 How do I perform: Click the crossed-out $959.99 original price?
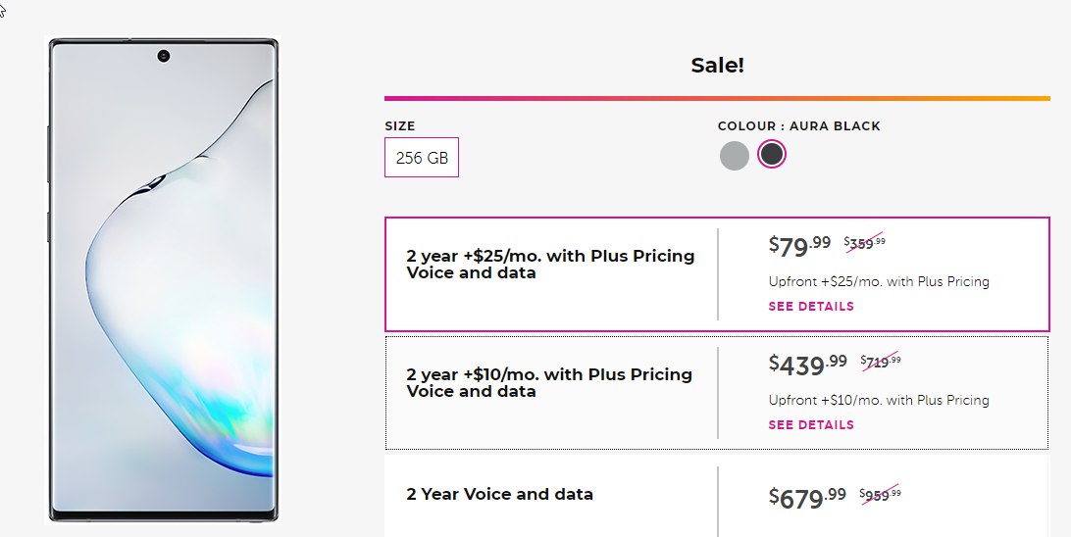[880, 495]
